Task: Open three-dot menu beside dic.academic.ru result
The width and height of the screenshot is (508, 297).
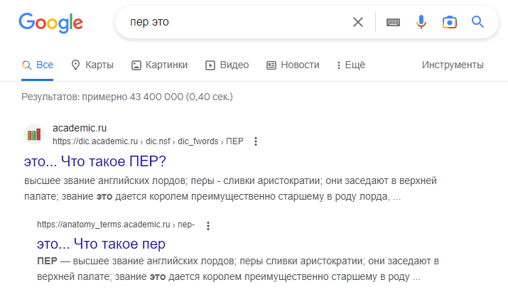Action: tap(256, 141)
